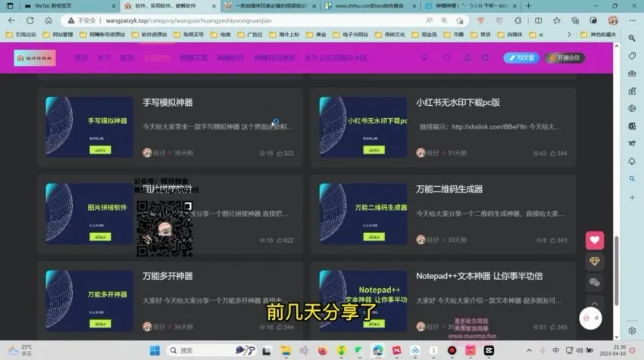Click the diamond VIP floating icon
Image resolution: width=644 pixels, height=360 pixels.
(594, 261)
